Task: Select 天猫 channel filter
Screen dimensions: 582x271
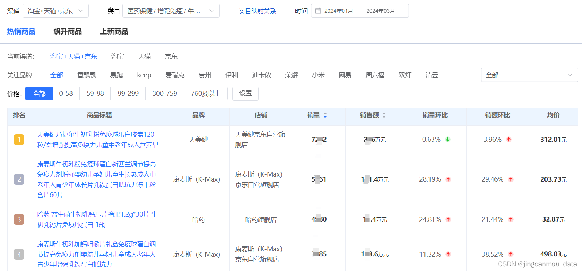Action: 144,57
